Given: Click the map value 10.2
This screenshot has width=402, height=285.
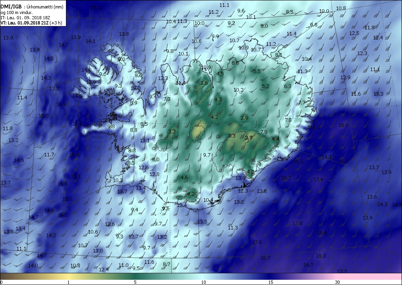Looking at the screenshot, I should (238, 90).
